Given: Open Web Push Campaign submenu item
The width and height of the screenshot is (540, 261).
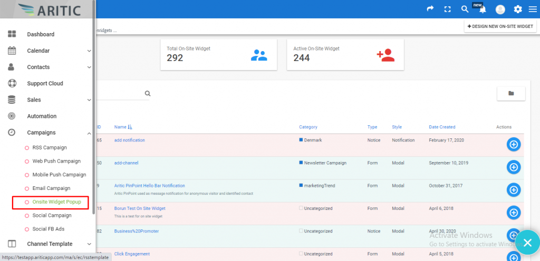Looking at the screenshot, I should [x=56, y=161].
